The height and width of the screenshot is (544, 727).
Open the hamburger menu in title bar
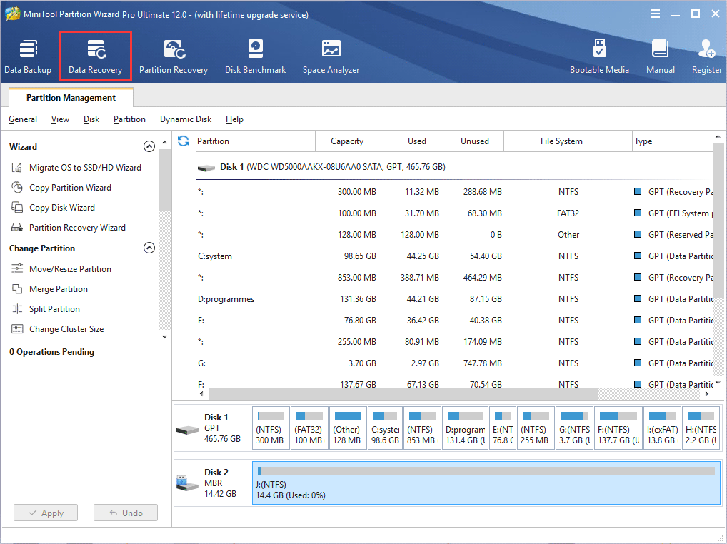(x=655, y=14)
